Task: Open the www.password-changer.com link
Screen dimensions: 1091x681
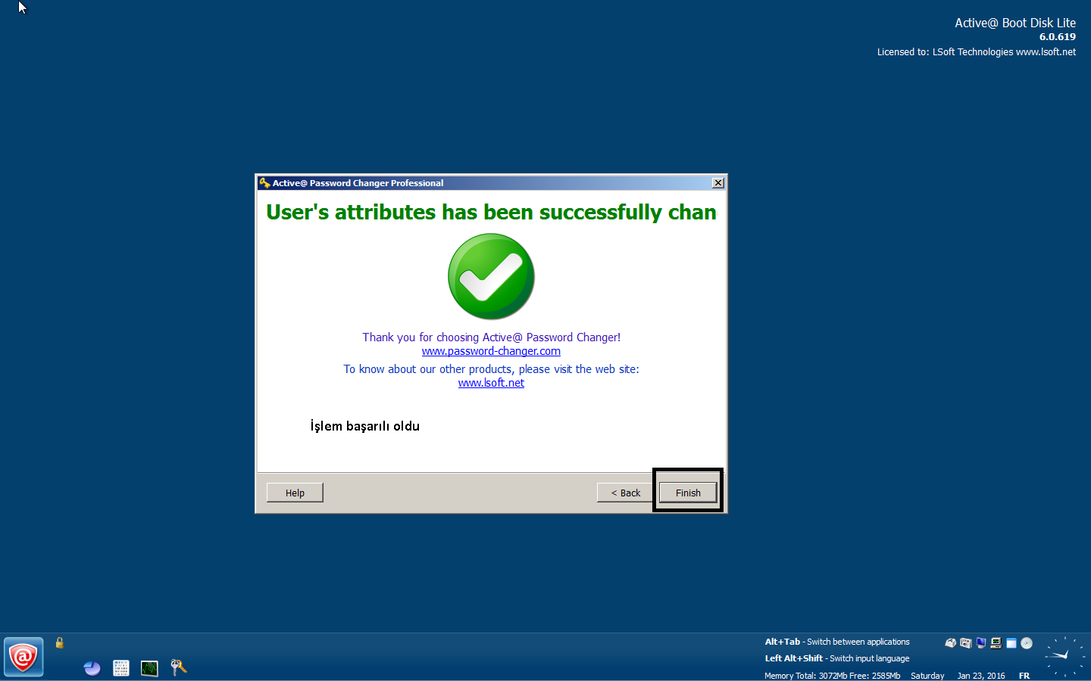Action: click(491, 351)
